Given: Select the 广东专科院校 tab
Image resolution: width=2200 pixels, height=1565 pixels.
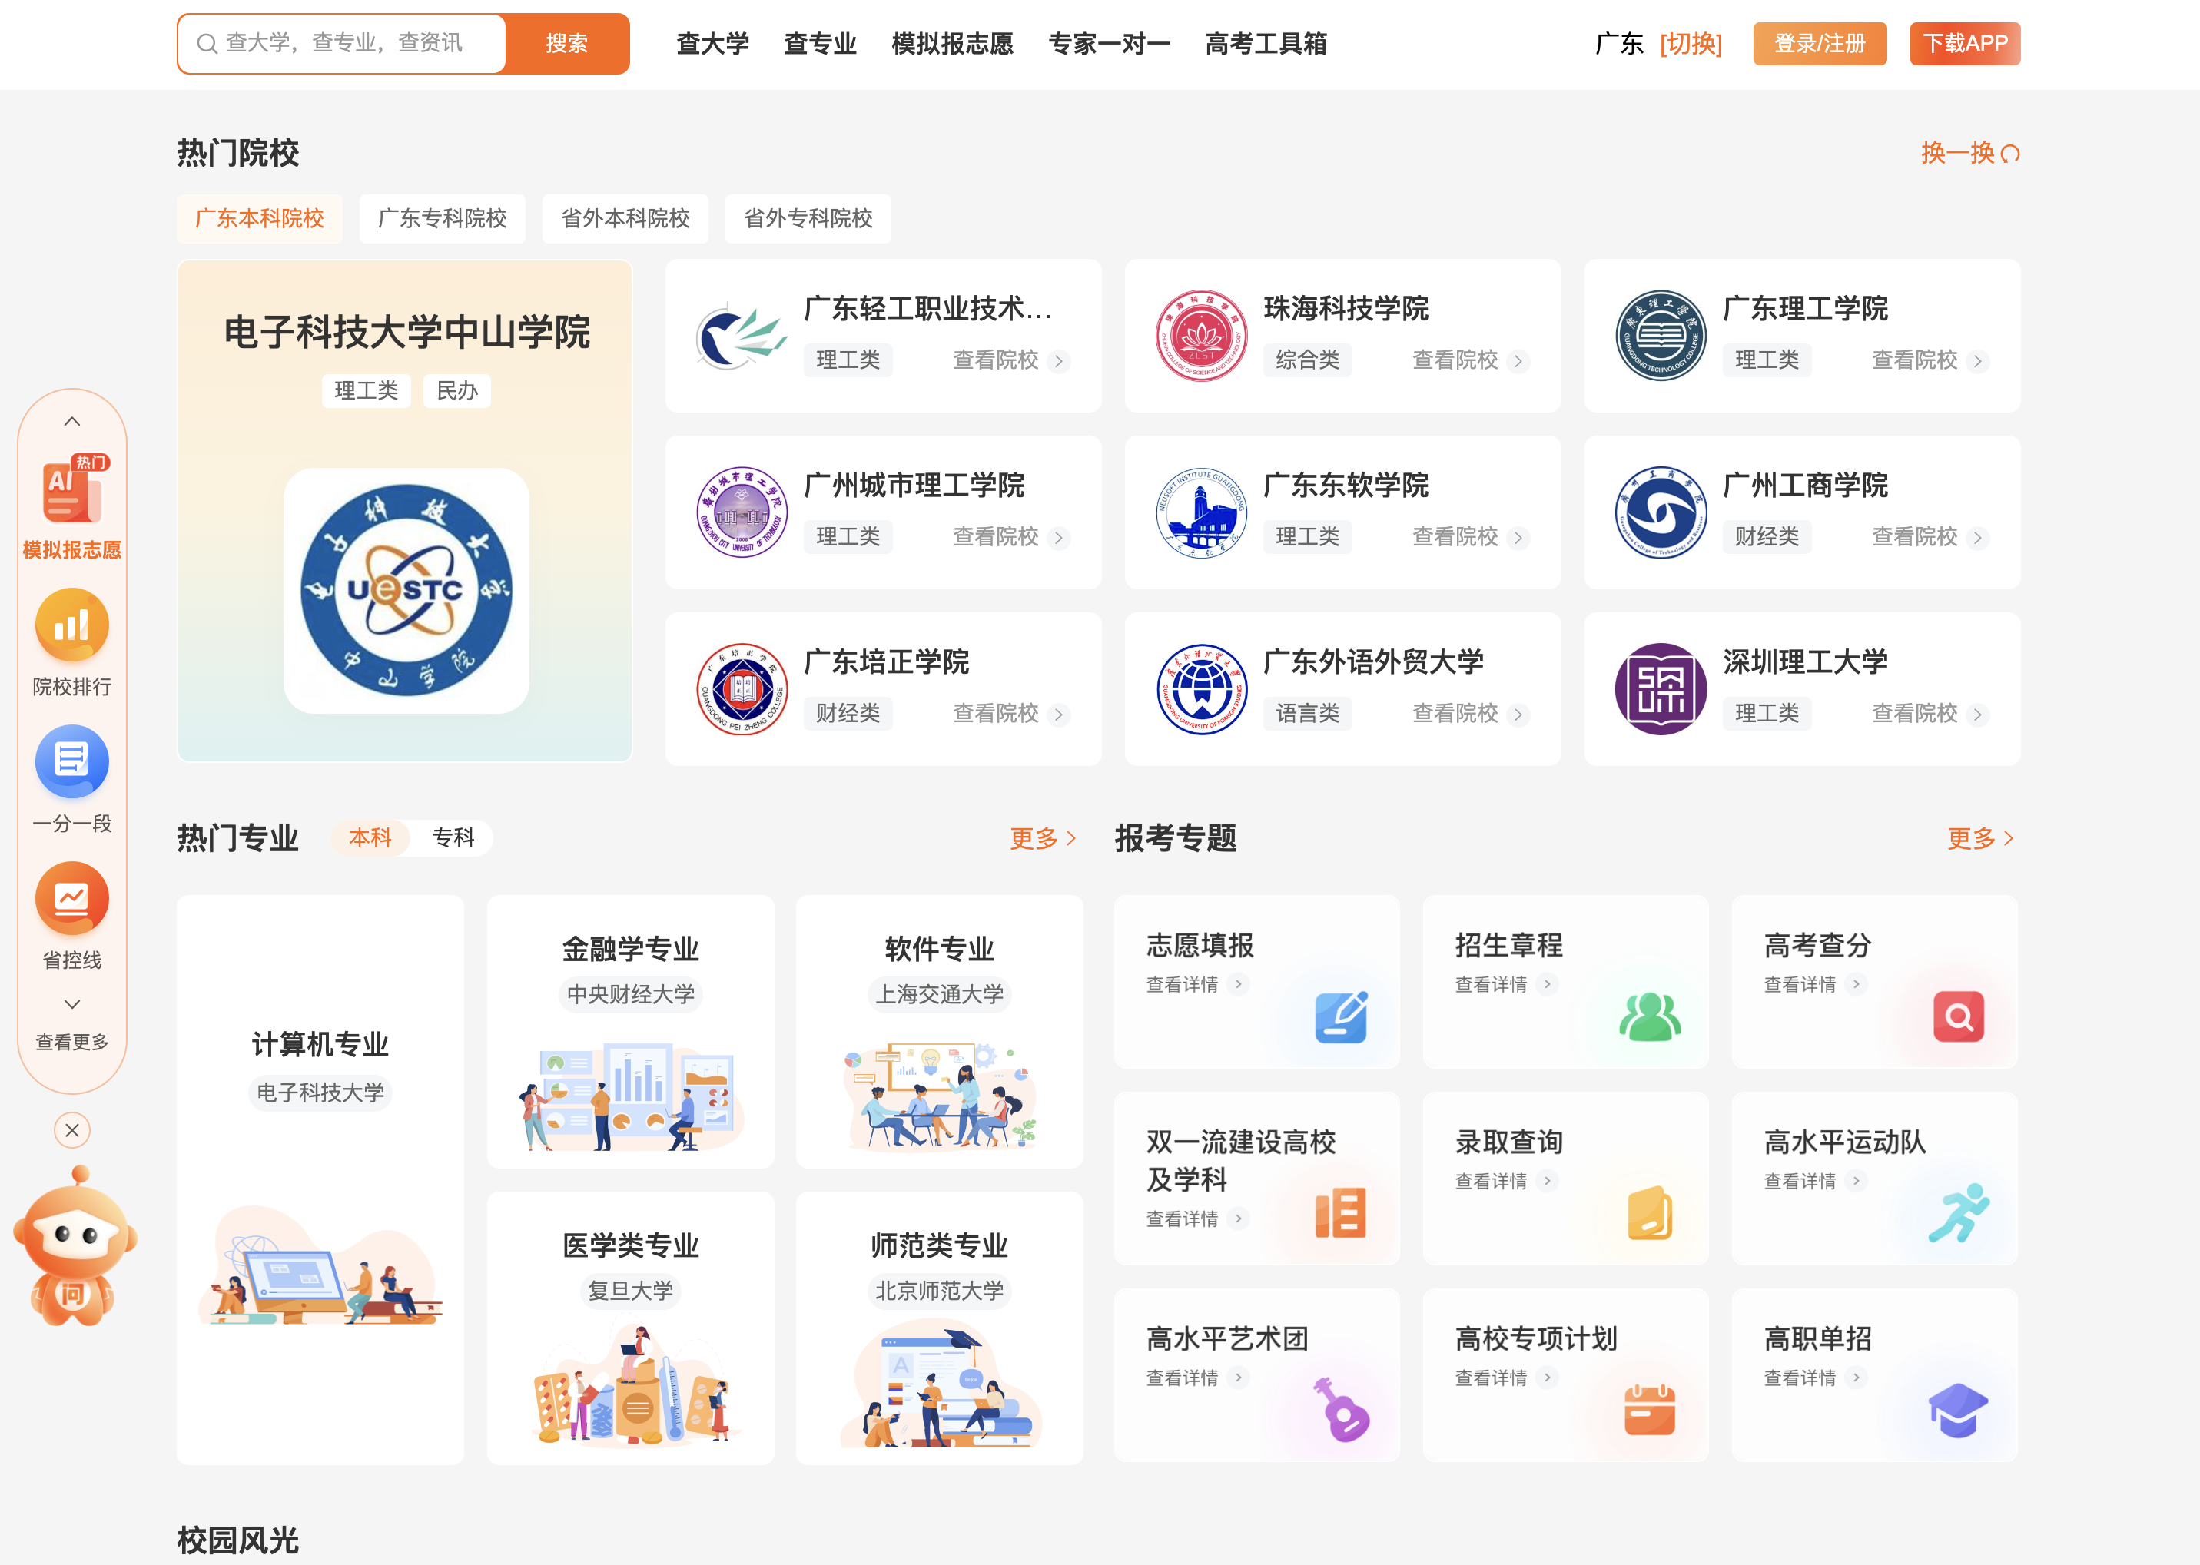Looking at the screenshot, I should tap(443, 219).
